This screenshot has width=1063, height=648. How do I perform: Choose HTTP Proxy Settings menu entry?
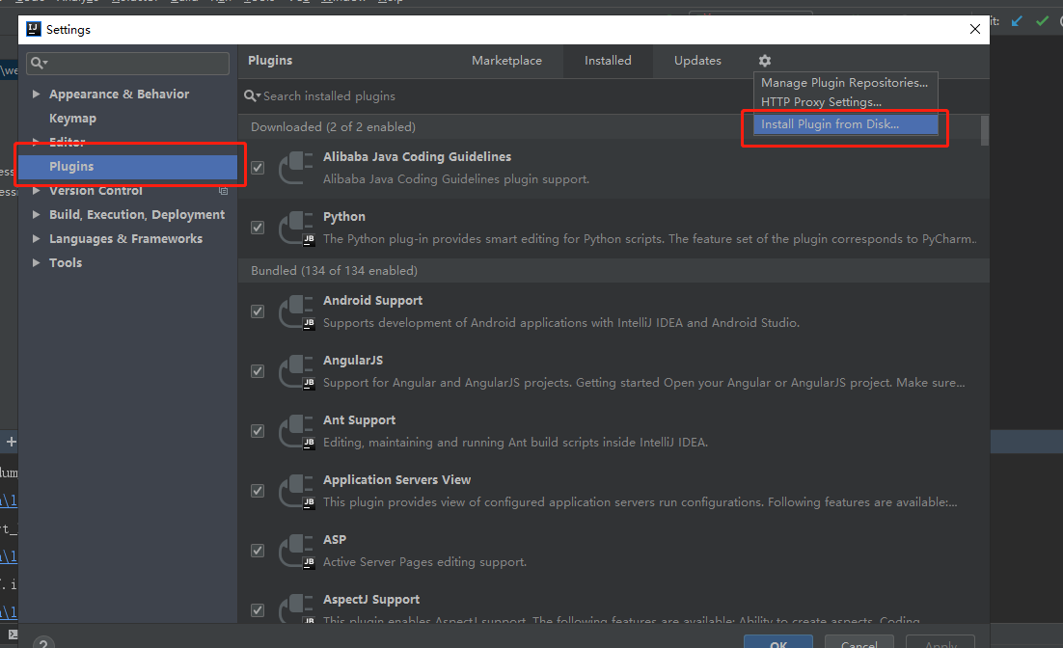(x=845, y=102)
